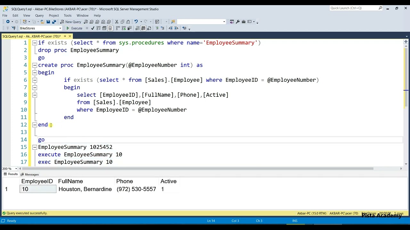410x230 pixels.
Task: Toggle Include Client Statistics
Action: pyautogui.click(x=129, y=28)
